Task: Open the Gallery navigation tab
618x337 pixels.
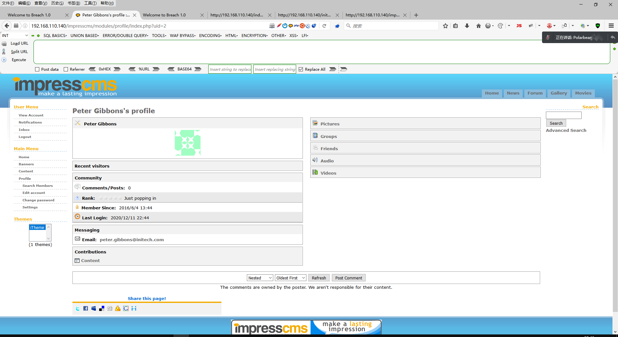Action: click(559, 93)
